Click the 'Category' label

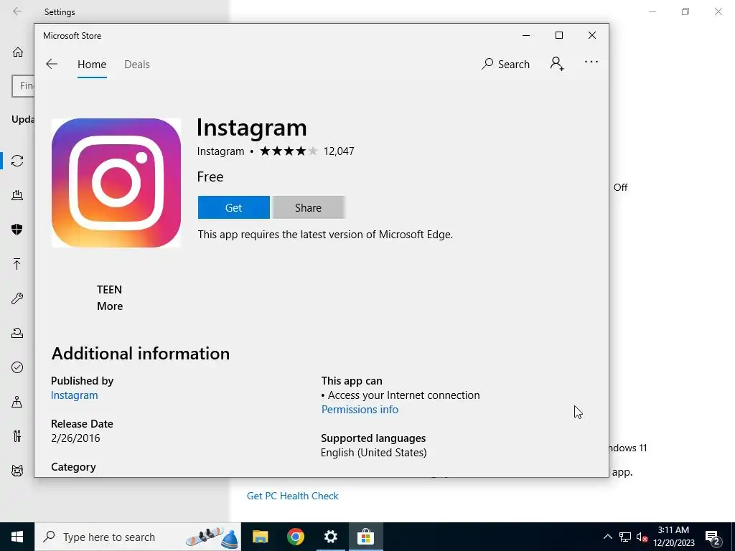click(x=74, y=467)
